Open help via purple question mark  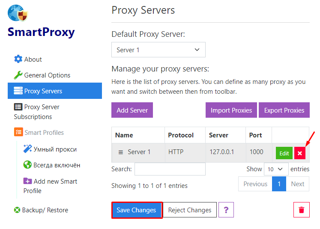[226, 210]
